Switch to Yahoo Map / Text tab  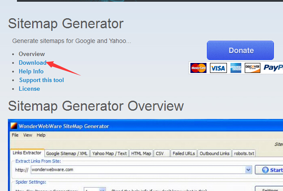click(x=110, y=154)
